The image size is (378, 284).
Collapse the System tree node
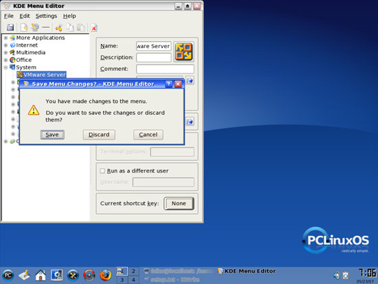5,67
